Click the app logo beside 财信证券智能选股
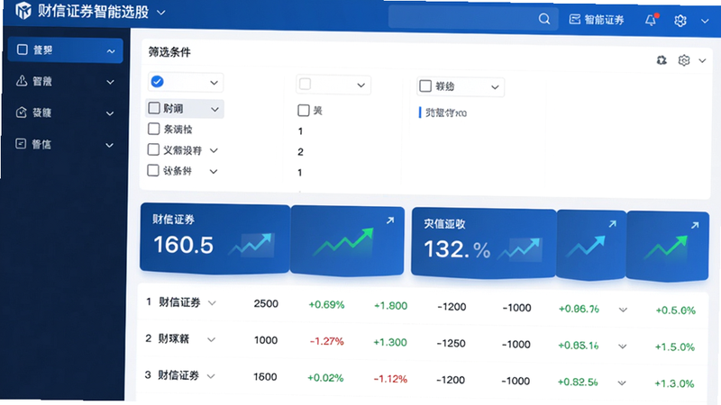Screen dimensions: 721x405 click(23, 10)
